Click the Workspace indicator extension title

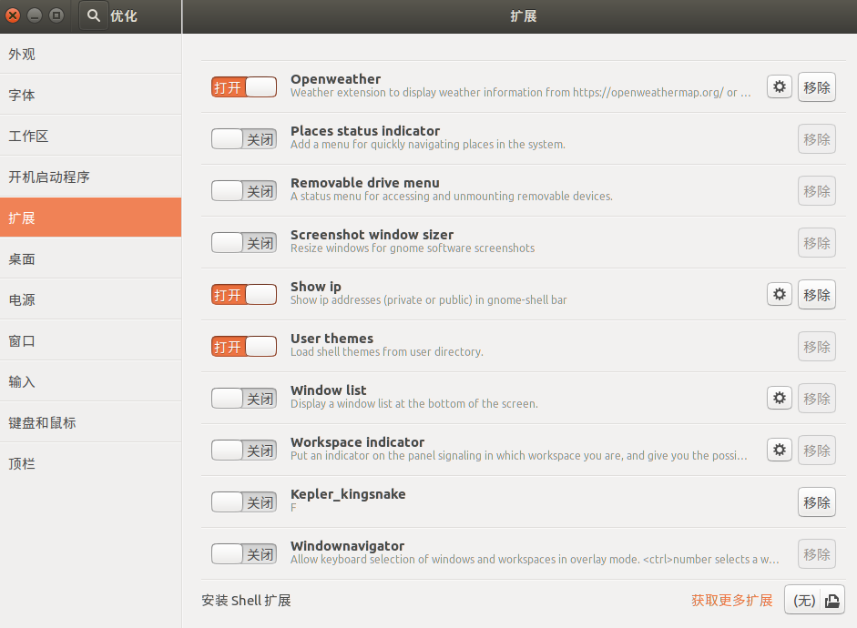click(x=357, y=442)
